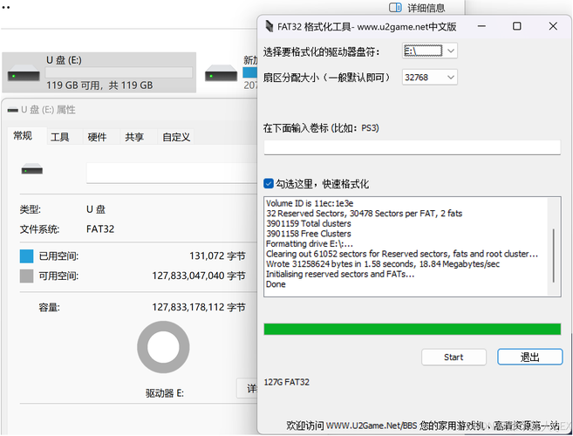Uncheck the 勾选这里，快速格式化 checkbox
The image size is (573, 436).
(269, 184)
